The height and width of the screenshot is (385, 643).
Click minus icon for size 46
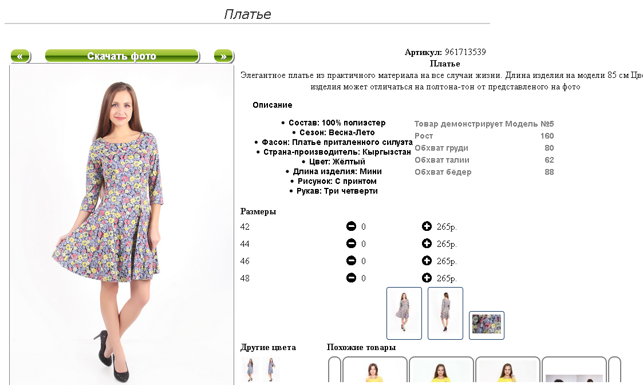coord(351,261)
